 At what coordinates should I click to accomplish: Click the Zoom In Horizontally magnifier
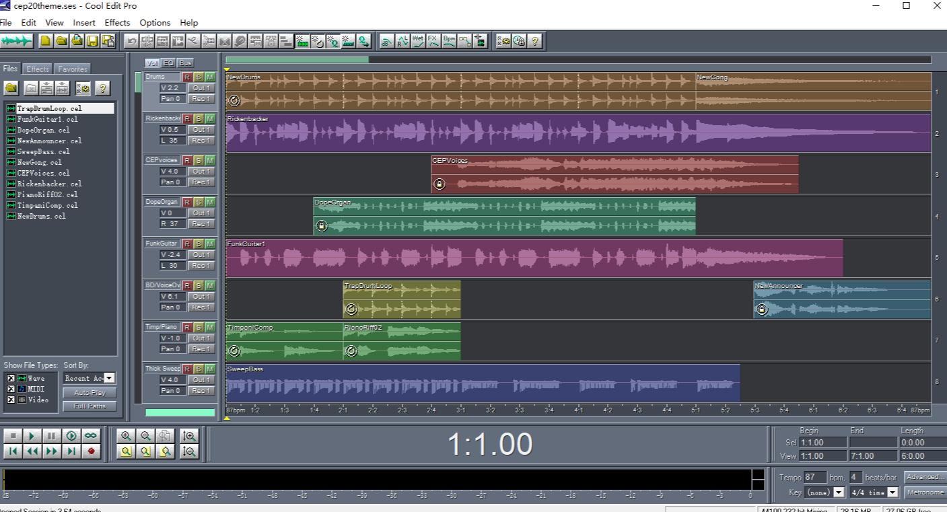pyautogui.click(x=126, y=435)
